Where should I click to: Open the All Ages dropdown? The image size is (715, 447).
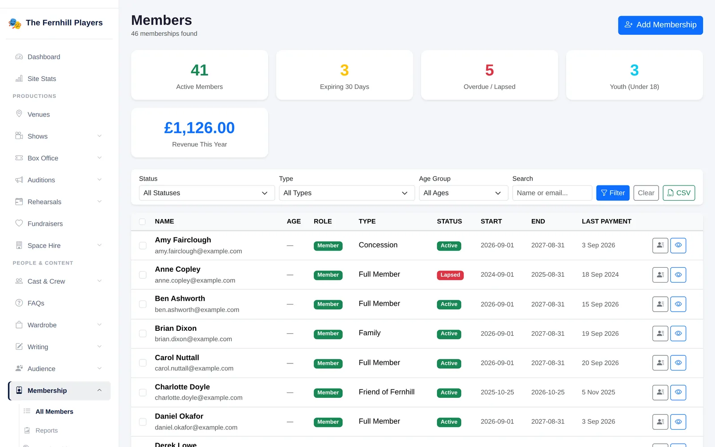pyautogui.click(x=463, y=193)
